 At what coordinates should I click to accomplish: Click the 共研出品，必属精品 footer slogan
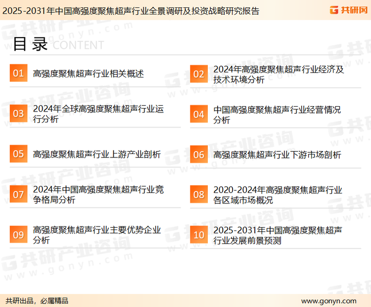37,301
